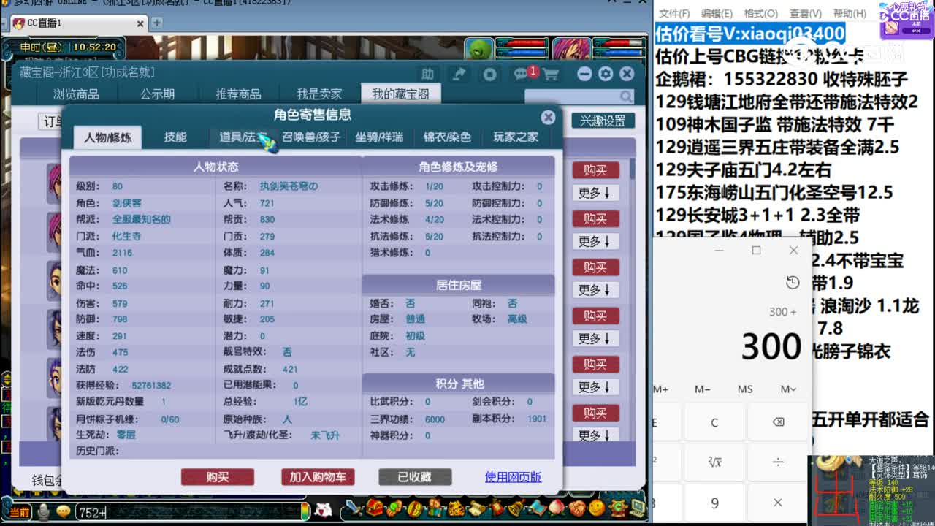Switch to 浏览商品 tab
The height and width of the screenshot is (526, 935).
[x=76, y=94]
